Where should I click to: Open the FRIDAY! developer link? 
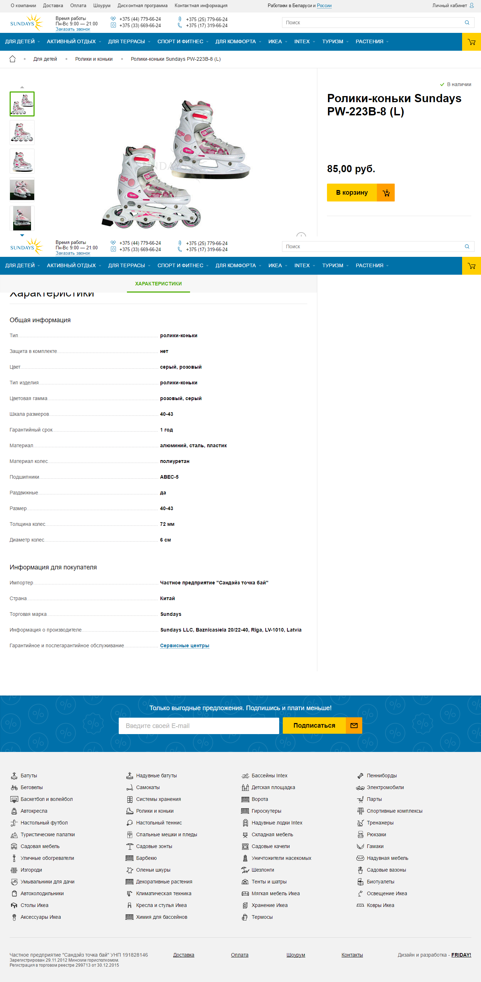pos(461,955)
